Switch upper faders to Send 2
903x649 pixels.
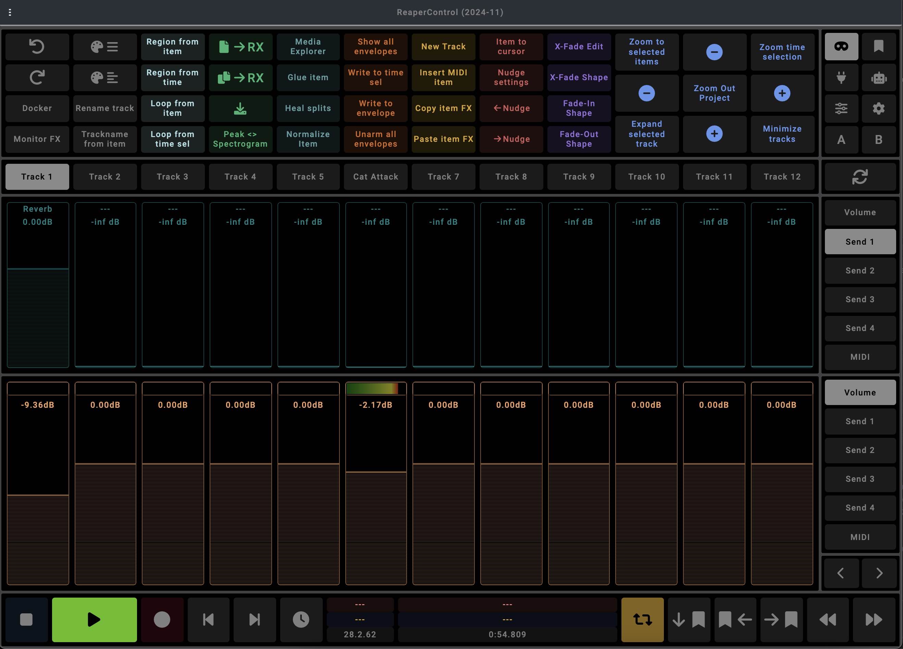click(x=859, y=271)
